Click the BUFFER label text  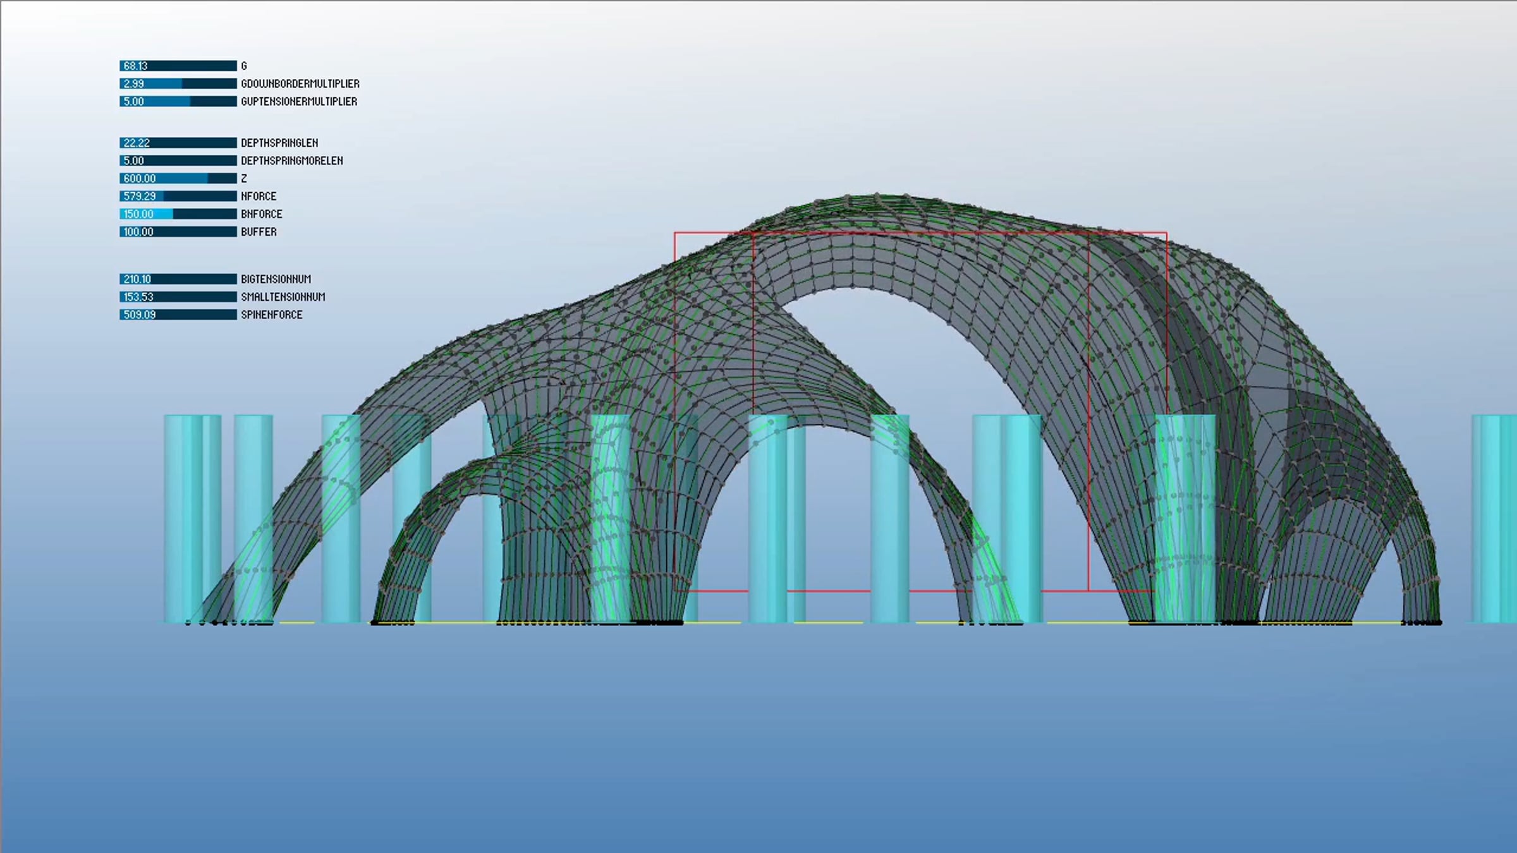[259, 231]
